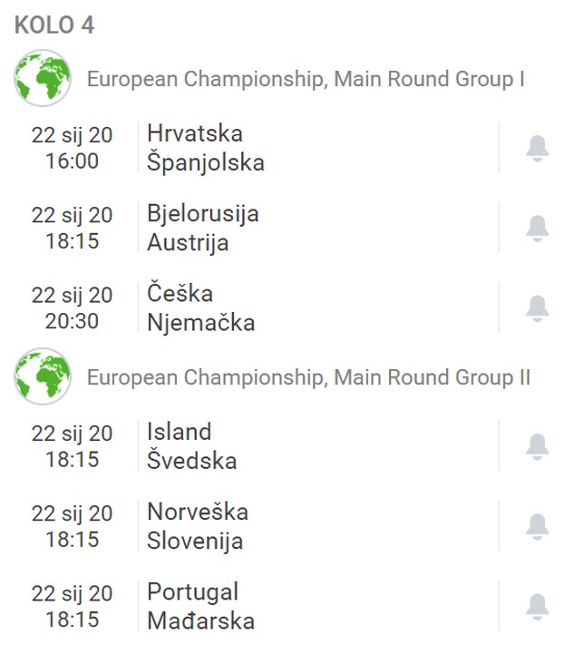573x654 pixels.
Task: Click bell icon for Portugal vs Mađarska
Action: [x=537, y=606]
